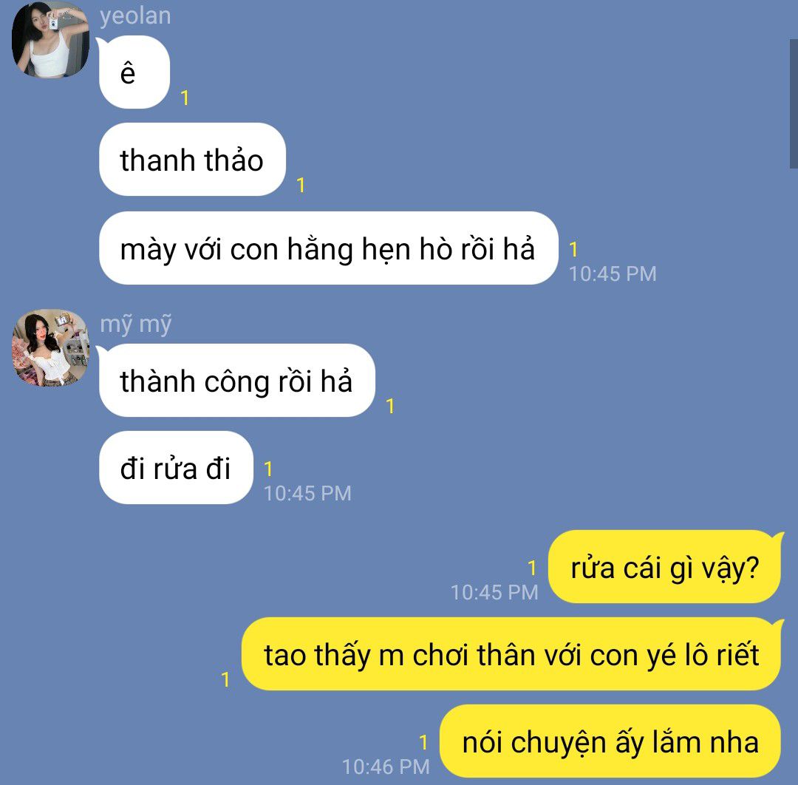
Task: Tap the 10:46 PM timestamp
Action: pos(386,767)
